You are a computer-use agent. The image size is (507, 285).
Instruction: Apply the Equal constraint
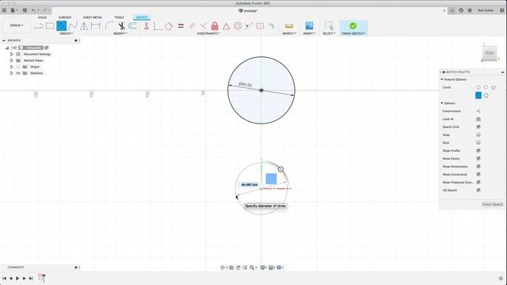pos(181,26)
